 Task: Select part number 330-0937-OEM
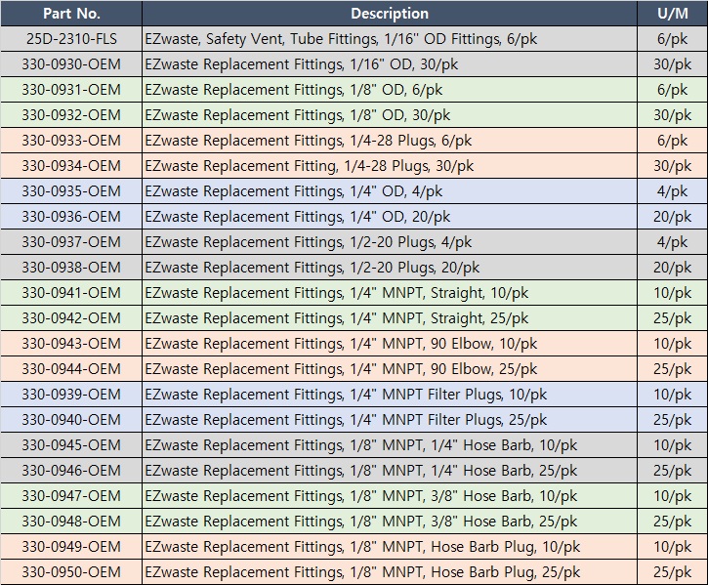coord(71,241)
